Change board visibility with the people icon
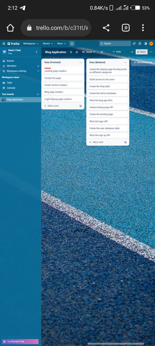The image size is (155, 346). pos(77,52)
